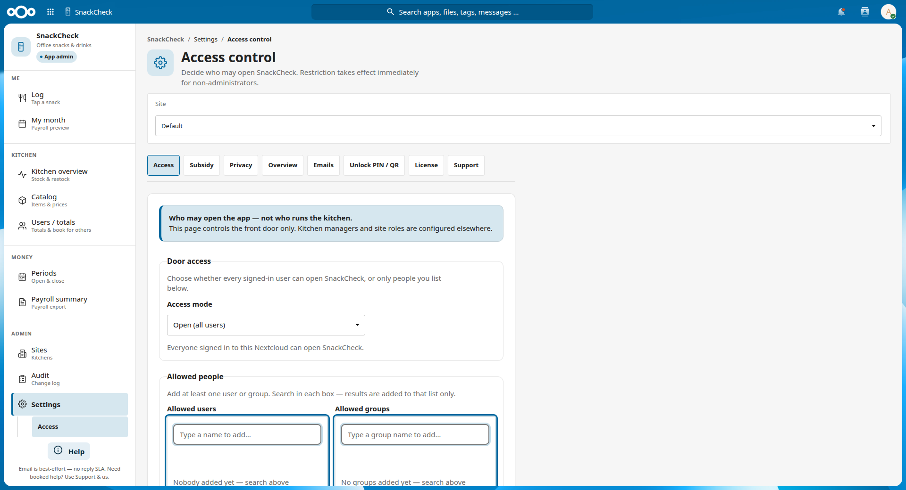Image resolution: width=906 pixels, height=490 pixels.
Task: Switch to the Subsidy tab
Action: 201,165
